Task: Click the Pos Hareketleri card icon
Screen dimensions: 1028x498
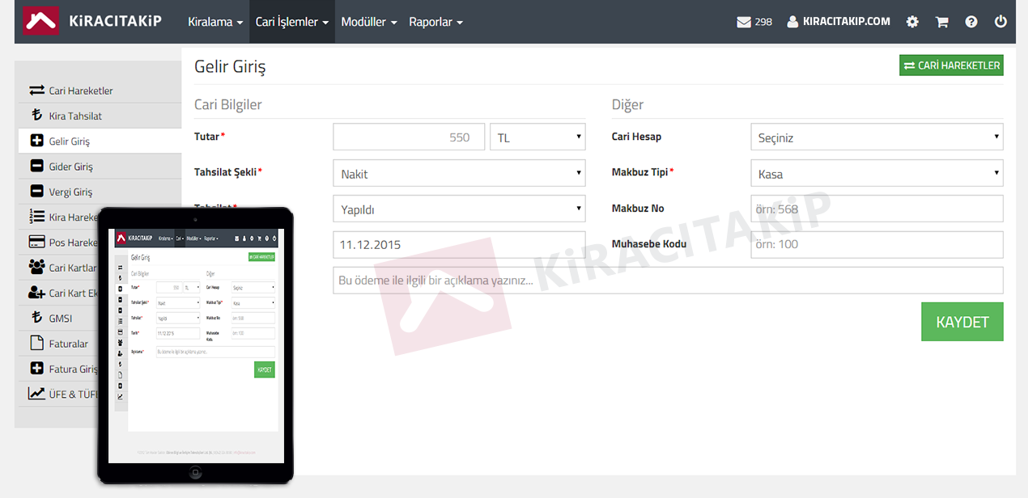Action: [36, 242]
